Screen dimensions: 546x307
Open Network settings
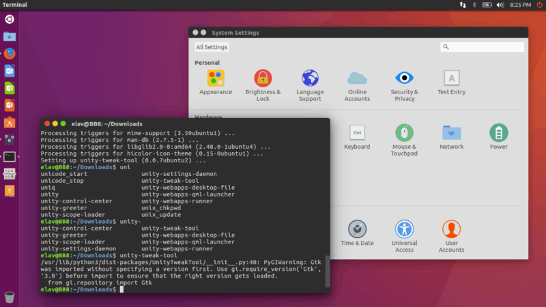tap(451, 137)
